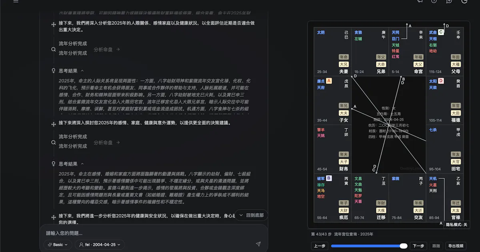Image resolution: width=480 pixels, height=252 pixels.
Task: Click the 大子 tag in 财帛 palace
Action: click(x=344, y=162)
